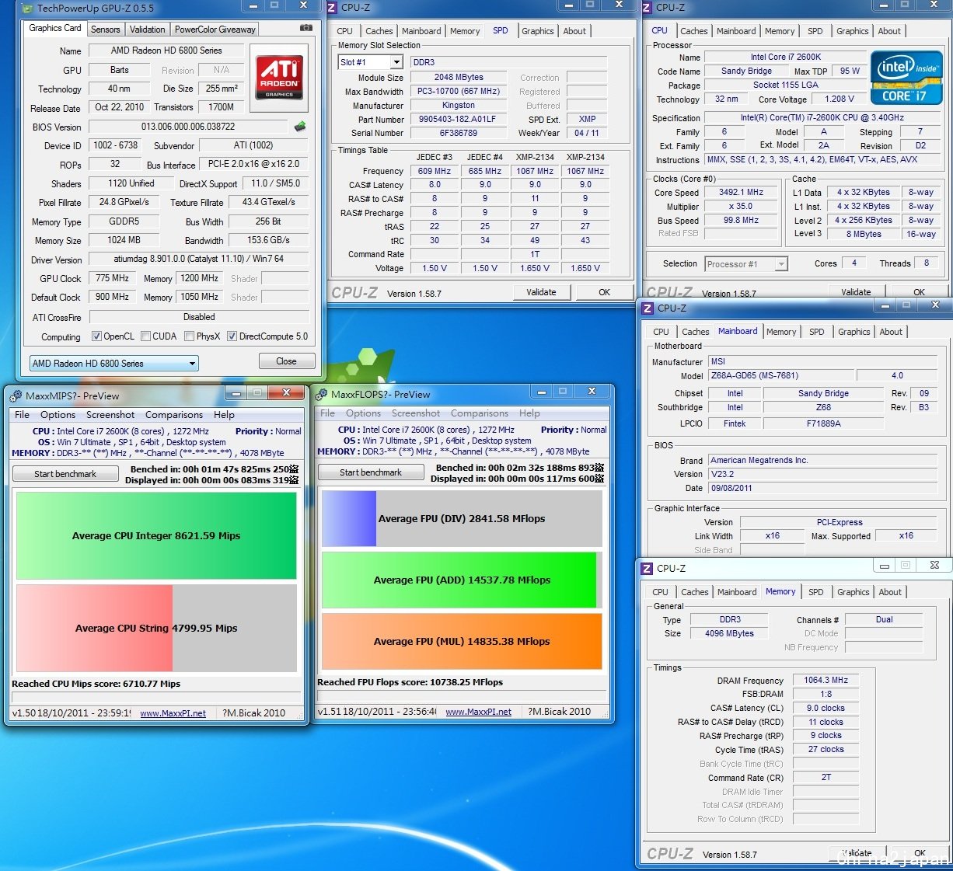Toggle the PhysX checkbox
Viewport: 953px width, 871px height.
pyautogui.click(x=189, y=336)
